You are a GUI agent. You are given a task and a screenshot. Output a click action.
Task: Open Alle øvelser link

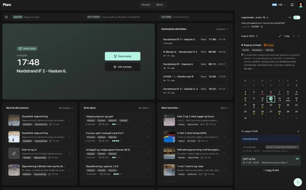click(65, 108)
